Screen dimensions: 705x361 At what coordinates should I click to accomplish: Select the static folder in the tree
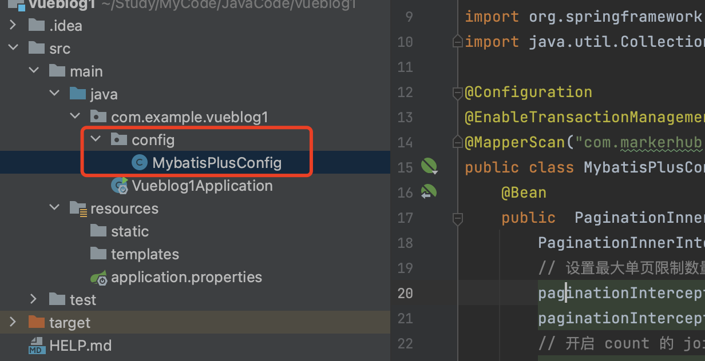[129, 231]
